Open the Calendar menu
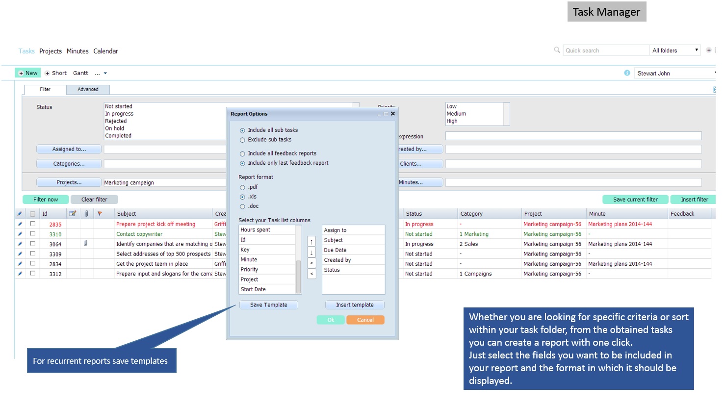725x406 pixels. 106,51
